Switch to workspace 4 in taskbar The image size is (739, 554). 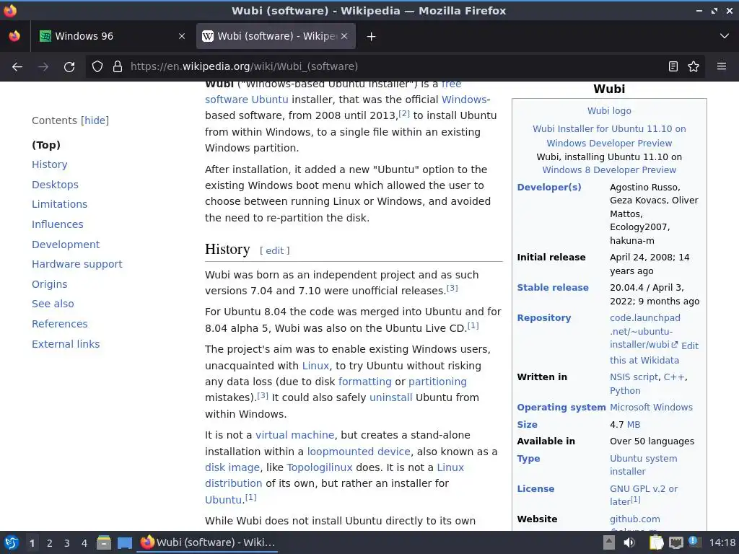(x=84, y=543)
